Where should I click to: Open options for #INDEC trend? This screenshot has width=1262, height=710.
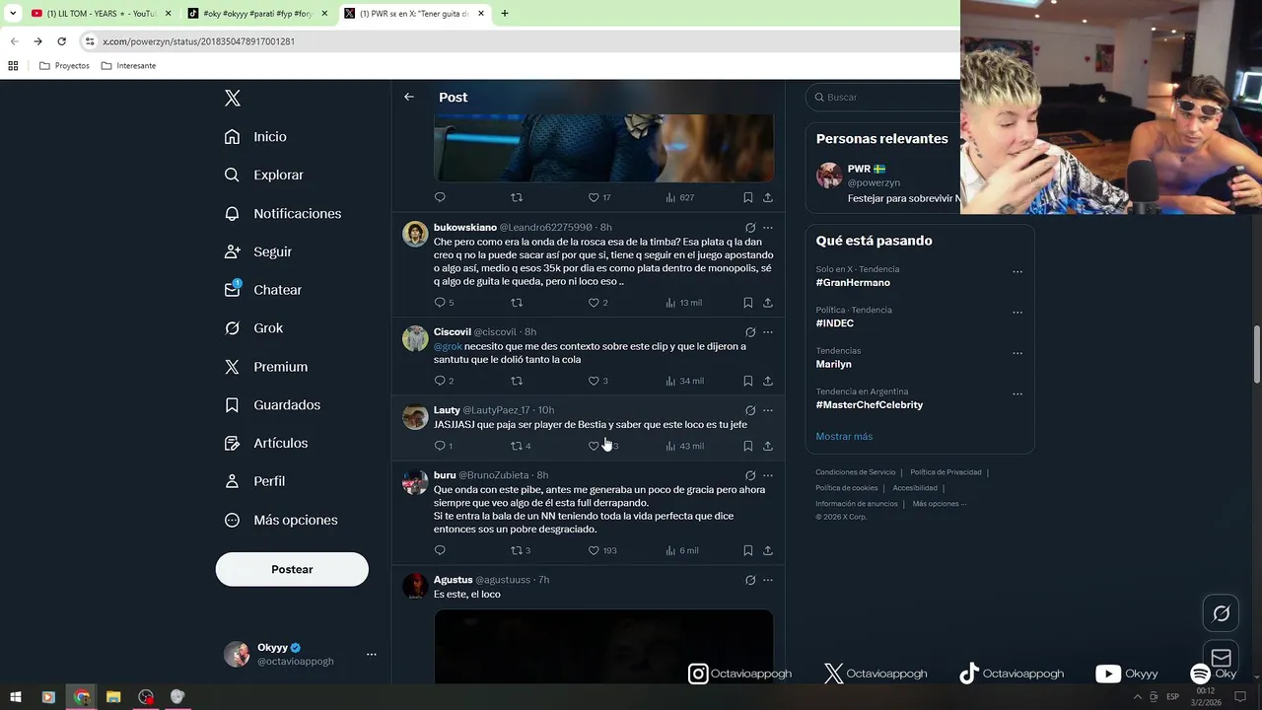pyautogui.click(x=1017, y=313)
